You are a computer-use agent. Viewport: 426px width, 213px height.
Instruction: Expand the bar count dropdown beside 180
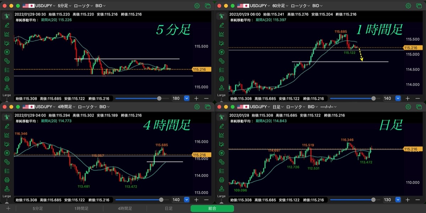(187, 99)
